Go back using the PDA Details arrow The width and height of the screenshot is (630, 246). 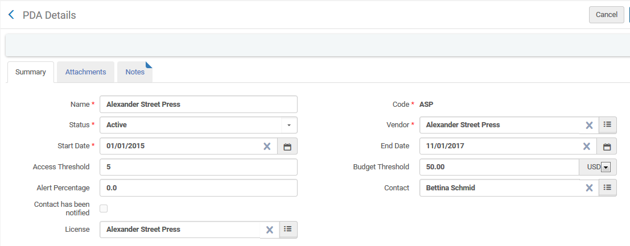[11, 15]
